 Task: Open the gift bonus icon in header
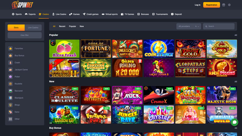pyautogui.click(x=224, y=5)
